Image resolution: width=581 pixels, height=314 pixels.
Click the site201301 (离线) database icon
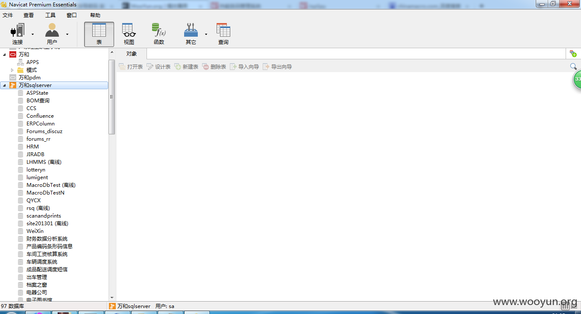pos(21,224)
